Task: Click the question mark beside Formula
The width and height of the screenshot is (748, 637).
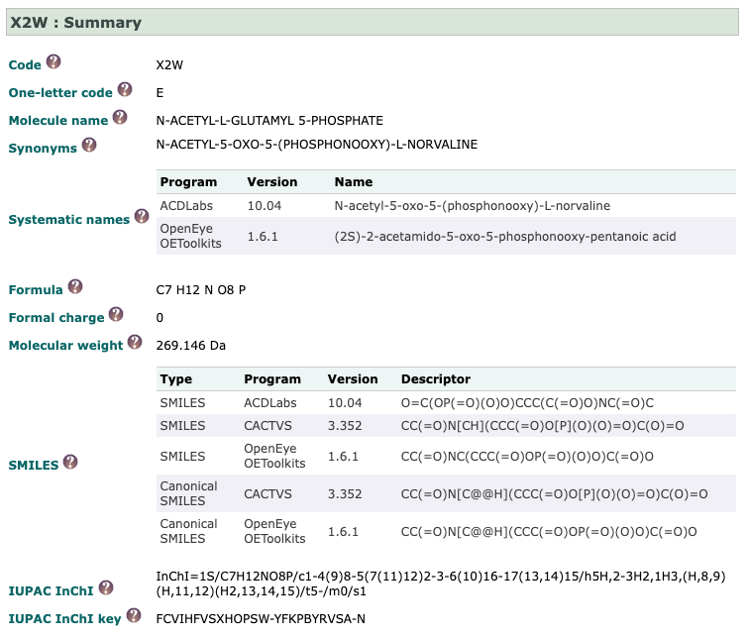Action: 75,288
